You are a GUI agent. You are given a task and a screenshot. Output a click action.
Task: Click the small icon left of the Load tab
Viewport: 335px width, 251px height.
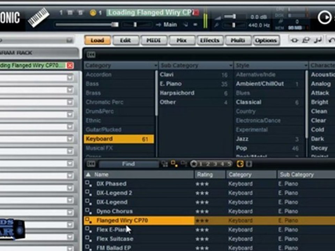(x=69, y=40)
